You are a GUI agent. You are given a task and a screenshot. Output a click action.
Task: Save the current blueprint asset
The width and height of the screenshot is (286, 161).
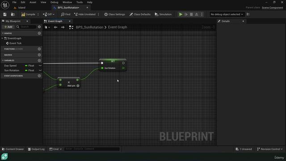pyautogui.click(x=5, y=14)
